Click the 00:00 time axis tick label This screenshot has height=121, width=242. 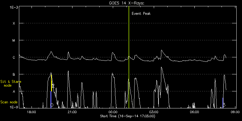click(113, 112)
